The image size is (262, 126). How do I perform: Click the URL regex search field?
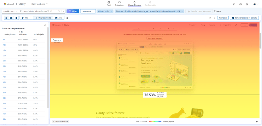(x=38, y=11)
